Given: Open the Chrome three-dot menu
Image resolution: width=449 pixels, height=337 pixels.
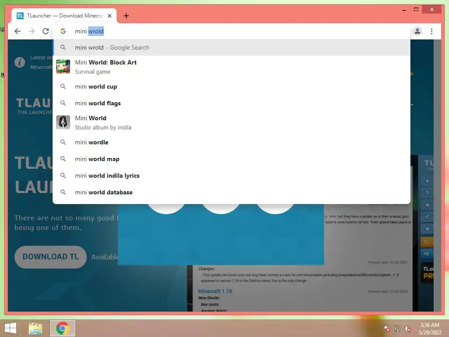Looking at the screenshot, I should click(x=431, y=31).
